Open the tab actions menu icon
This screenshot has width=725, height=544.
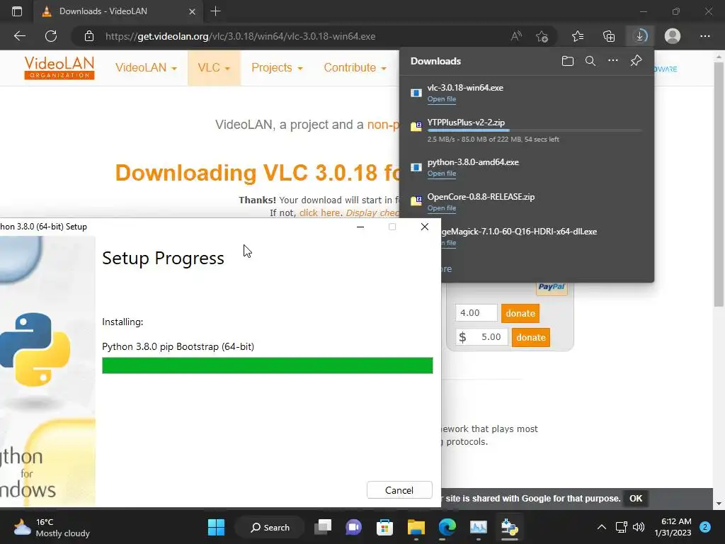tap(17, 11)
